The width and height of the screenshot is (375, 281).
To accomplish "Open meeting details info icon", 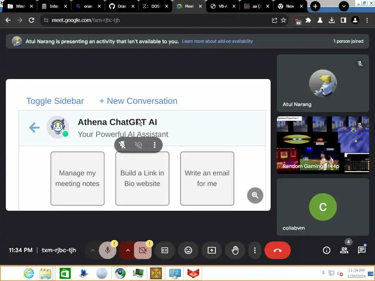I will point(326,250).
